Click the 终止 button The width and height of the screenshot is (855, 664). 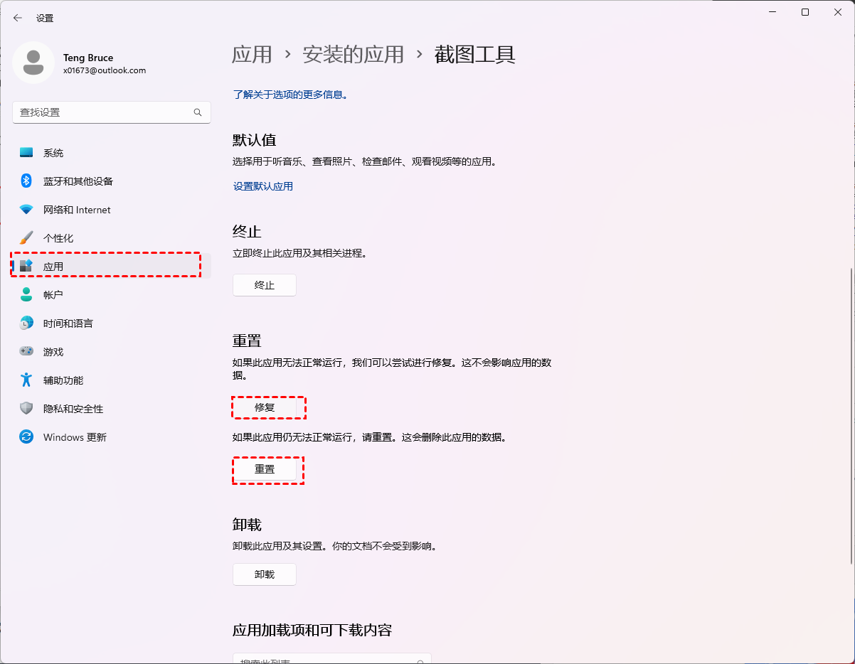[265, 285]
